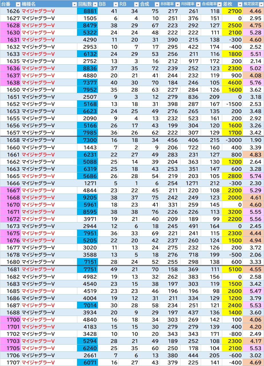Select the 回転数 cell 6071
This screenshot has width=264, height=366.
pyautogui.click(x=87, y=363)
